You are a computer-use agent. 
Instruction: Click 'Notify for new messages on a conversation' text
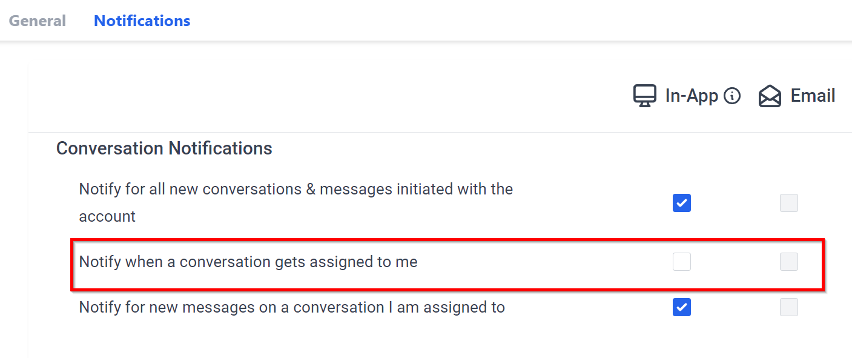(x=292, y=308)
